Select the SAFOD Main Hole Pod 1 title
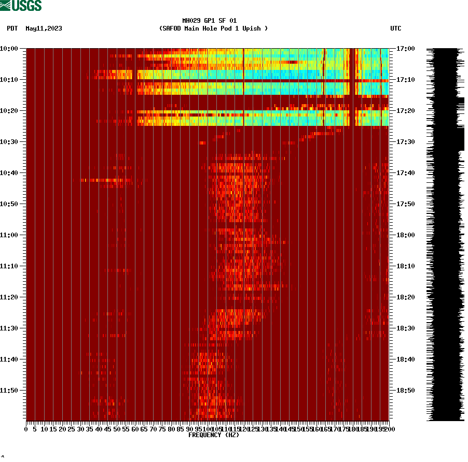The height and width of the screenshot is (462, 468). 214,29
